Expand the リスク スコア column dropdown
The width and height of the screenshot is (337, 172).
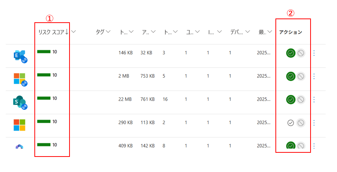74,32
